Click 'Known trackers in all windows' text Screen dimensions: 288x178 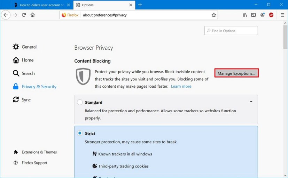125,154
